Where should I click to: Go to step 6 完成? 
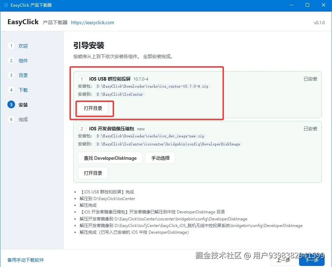tap(18, 119)
